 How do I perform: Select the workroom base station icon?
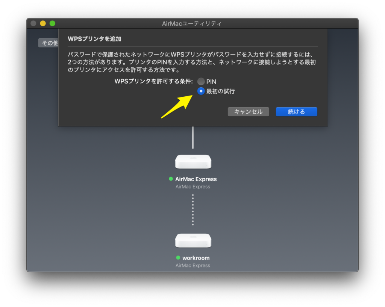click(193, 240)
